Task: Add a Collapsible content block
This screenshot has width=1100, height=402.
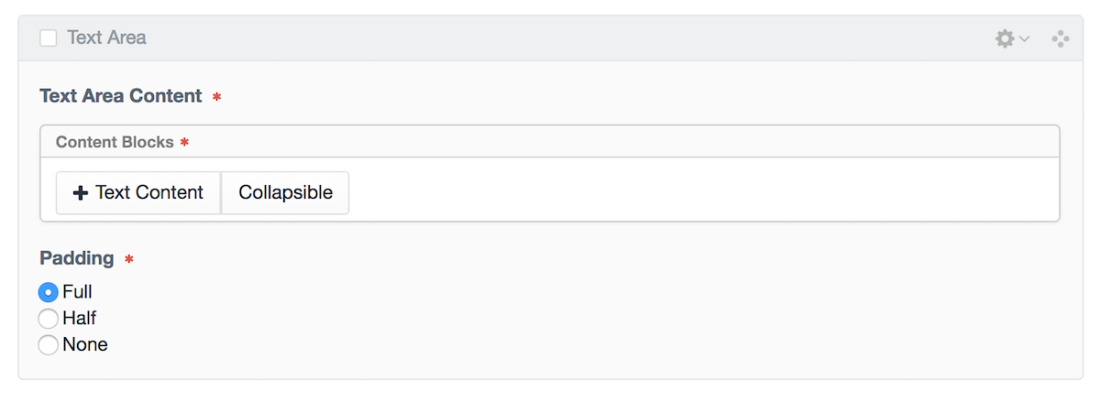Action: 285,193
